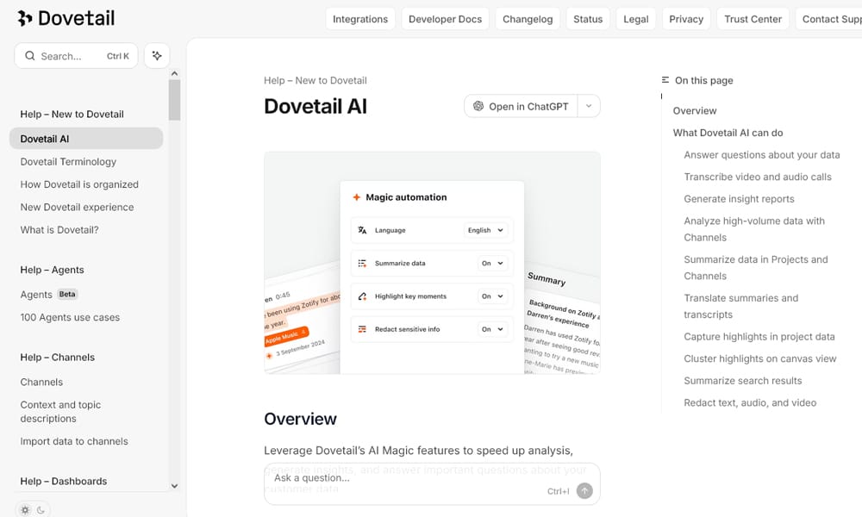
Task: Open the Developer Docs page
Action: pyautogui.click(x=445, y=18)
